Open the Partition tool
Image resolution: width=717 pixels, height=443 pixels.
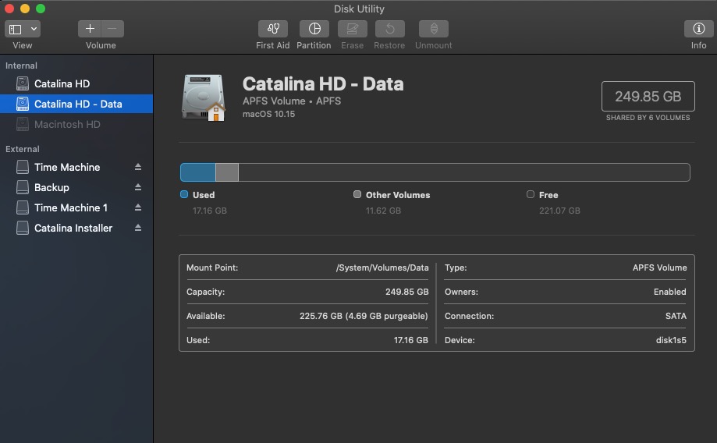pos(314,29)
